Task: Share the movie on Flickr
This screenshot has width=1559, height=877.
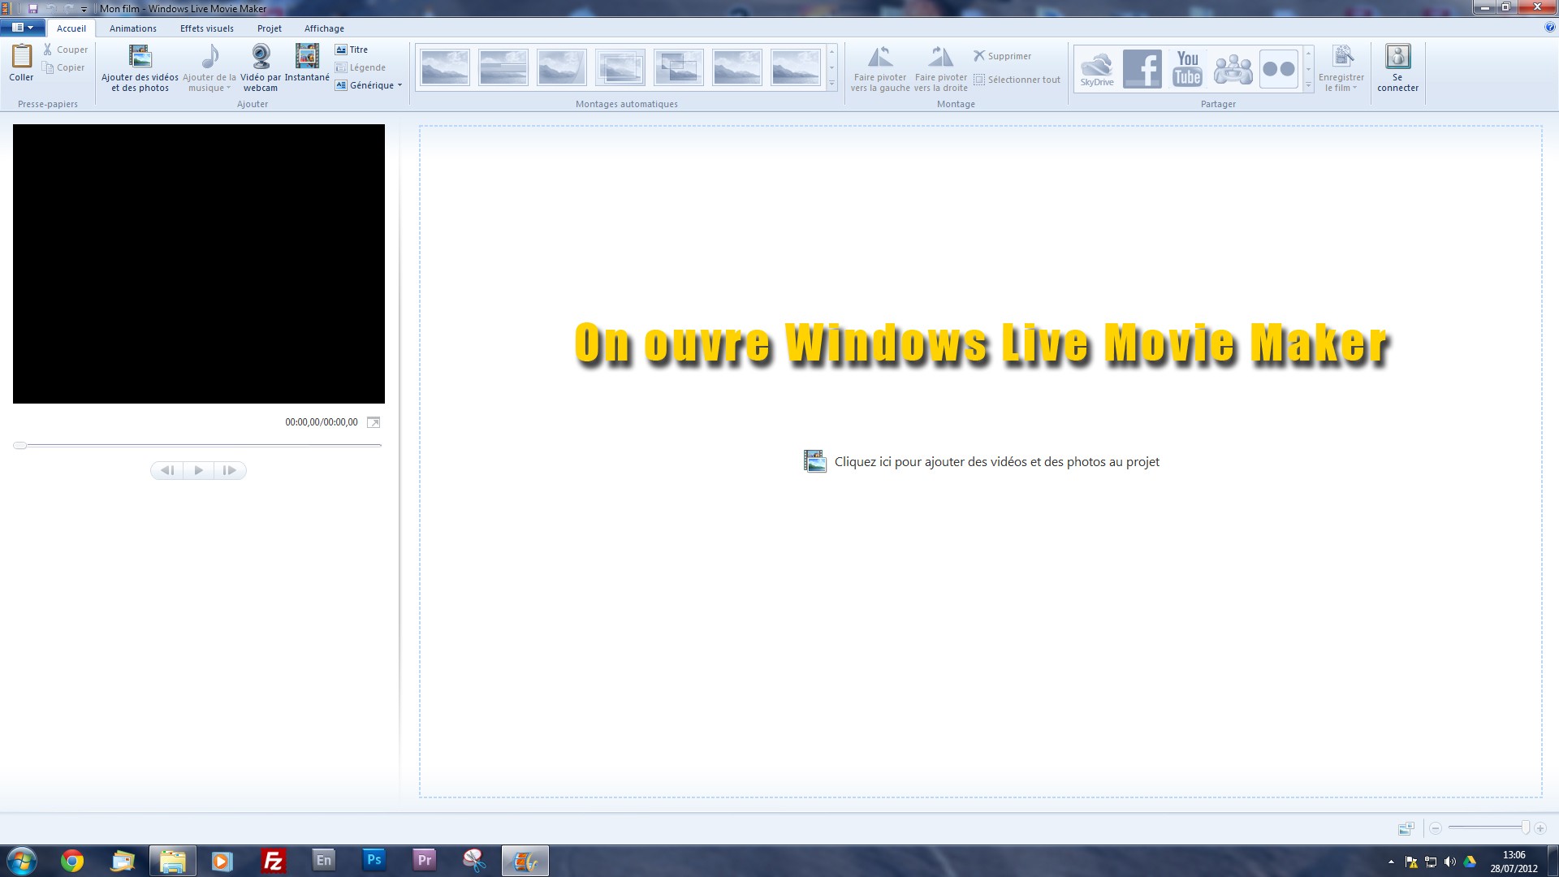Action: [1279, 69]
